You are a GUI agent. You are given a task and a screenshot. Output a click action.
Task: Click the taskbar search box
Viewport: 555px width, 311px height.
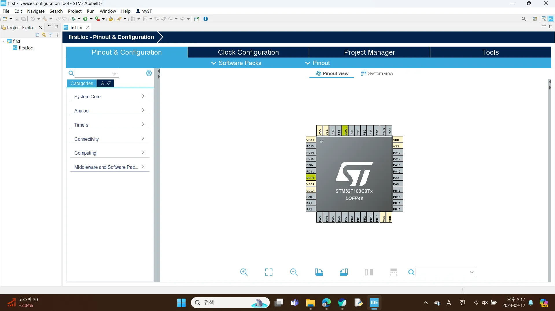[230, 303]
